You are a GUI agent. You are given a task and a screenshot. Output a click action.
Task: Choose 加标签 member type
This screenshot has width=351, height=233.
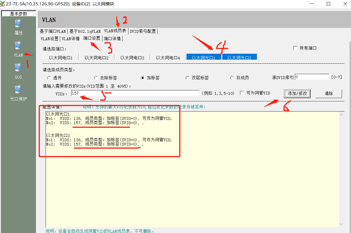143,78
